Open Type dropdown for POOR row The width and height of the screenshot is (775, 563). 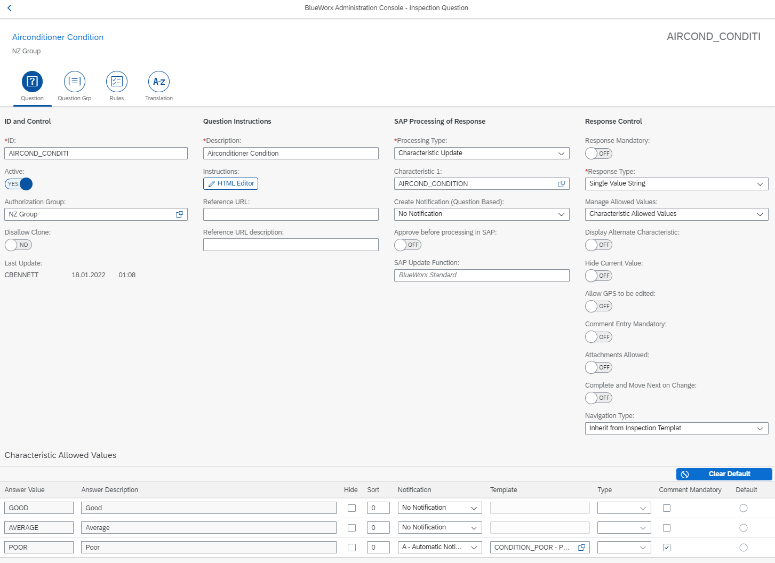tap(624, 547)
